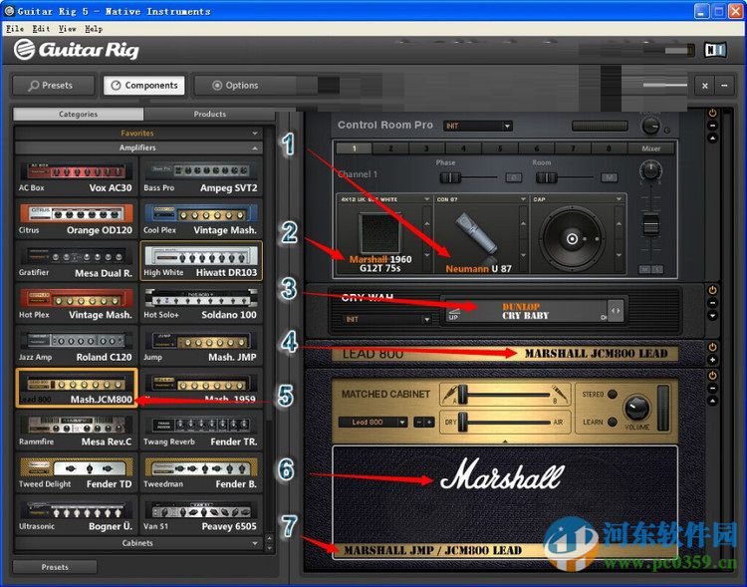Open the CAP mic position dropdown
This screenshot has height=587, width=747.
tap(619, 199)
